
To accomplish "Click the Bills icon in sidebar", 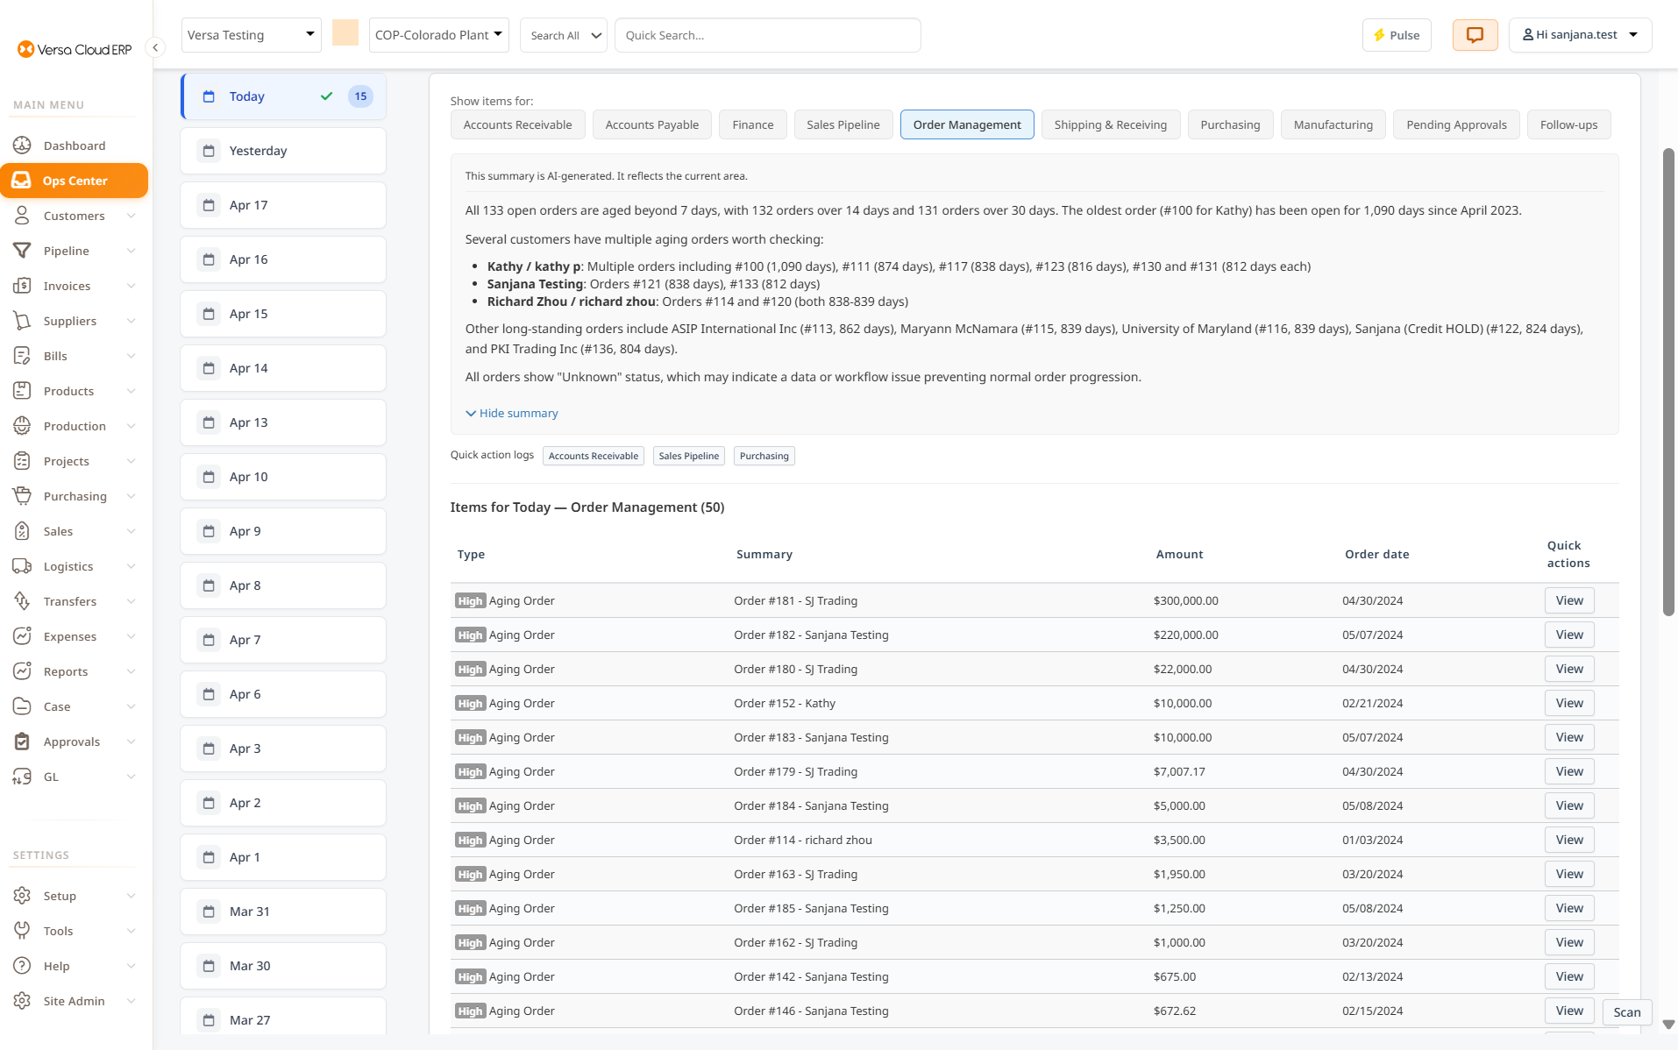I will point(23,356).
